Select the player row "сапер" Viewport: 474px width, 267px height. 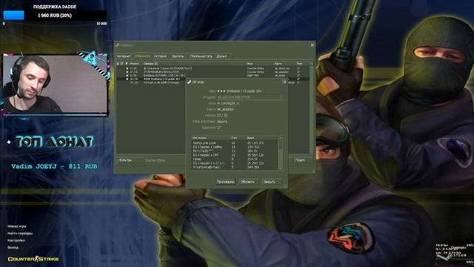235,159
